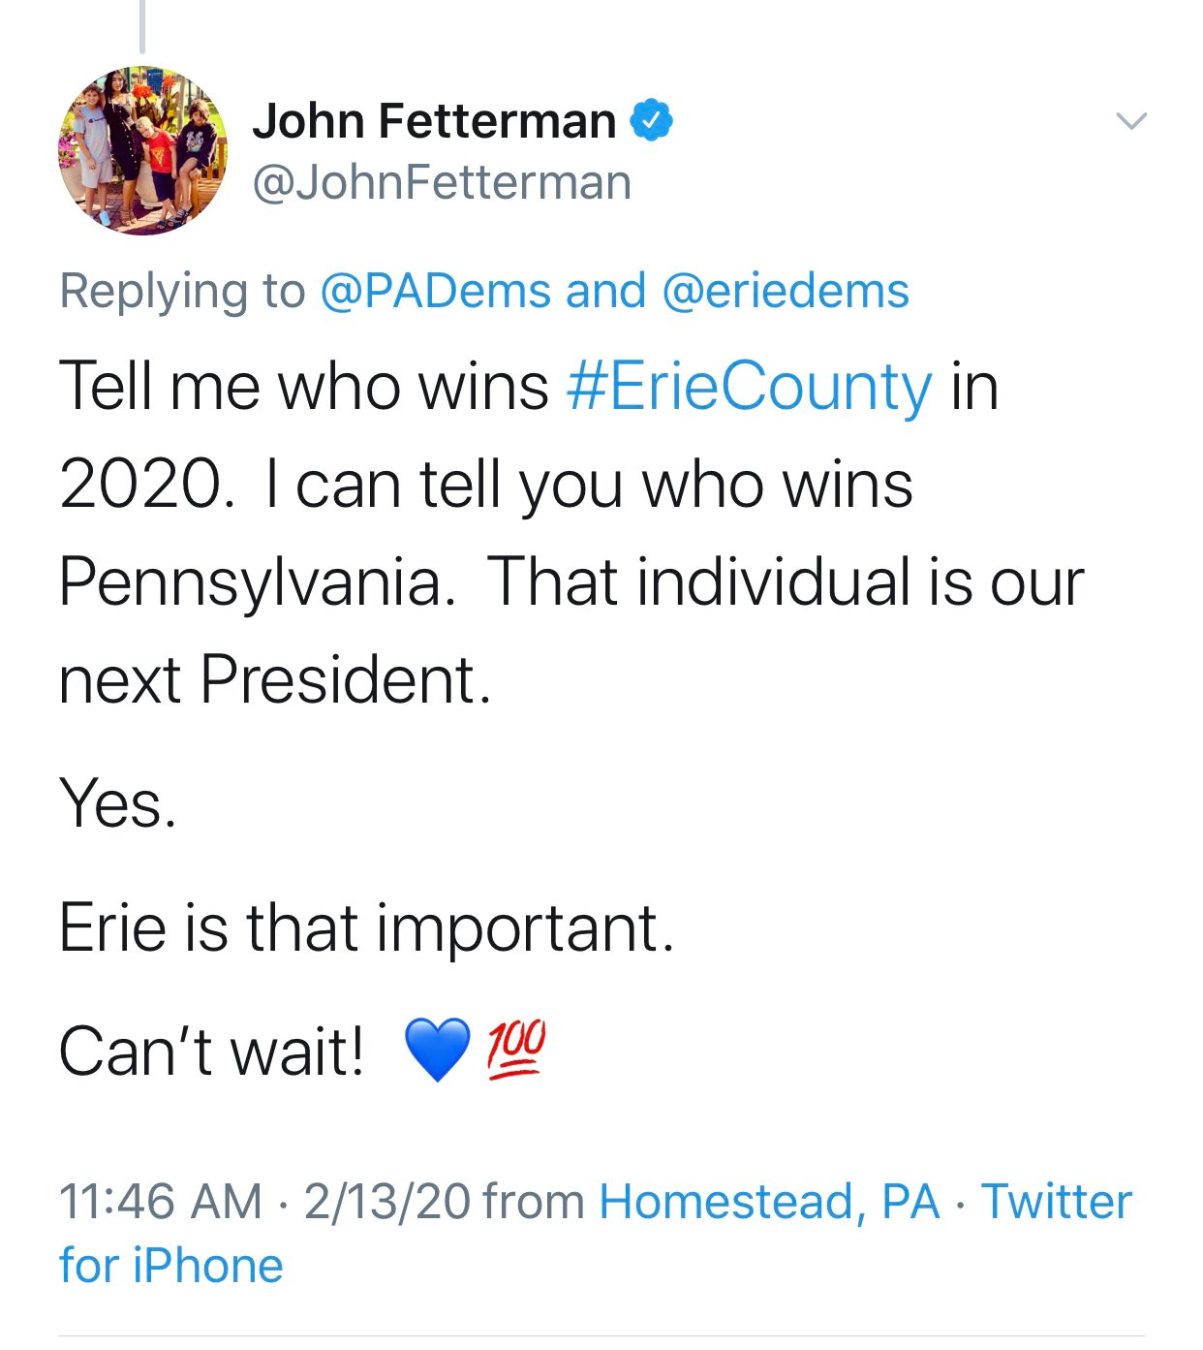
Task: Tap the blue heart emoji
Action: coord(437,1051)
